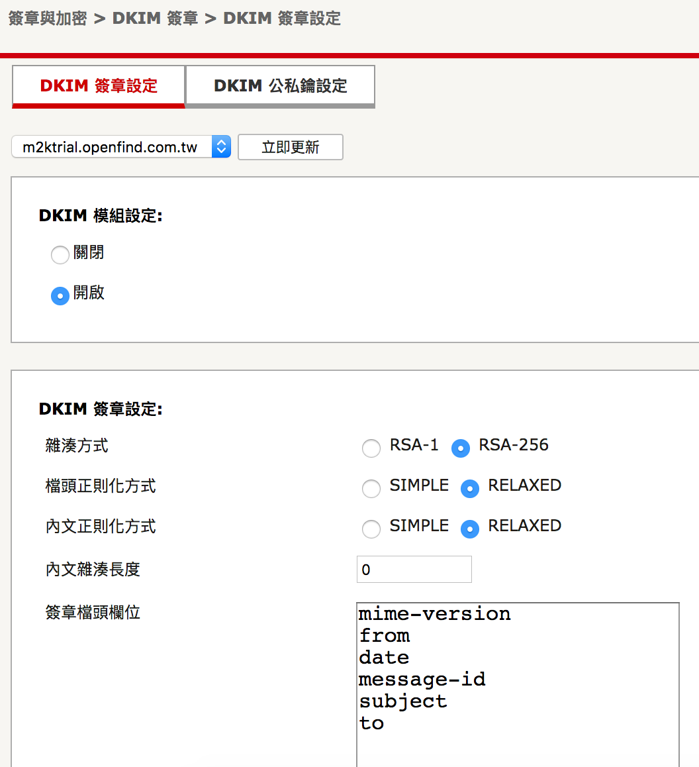Select the 關閉 radio button
The width and height of the screenshot is (699, 767).
click(60, 254)
